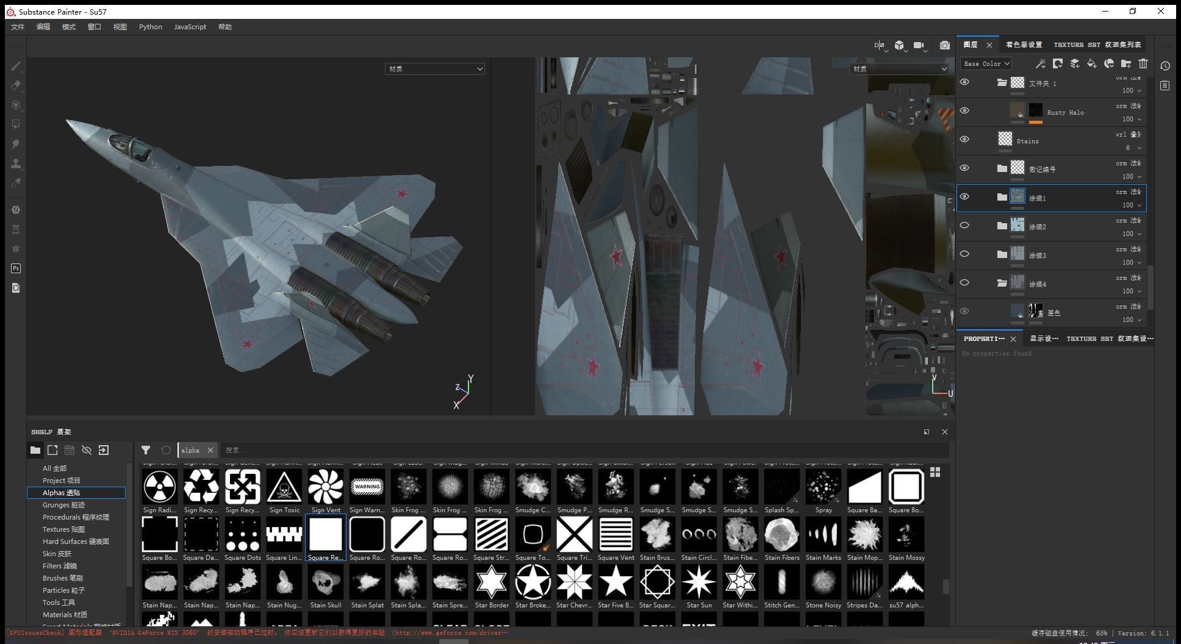The width and height of the screenshot is (1181, 644).
Task: Hide the 徽记编号 folder layer
Action: point(964,168)
